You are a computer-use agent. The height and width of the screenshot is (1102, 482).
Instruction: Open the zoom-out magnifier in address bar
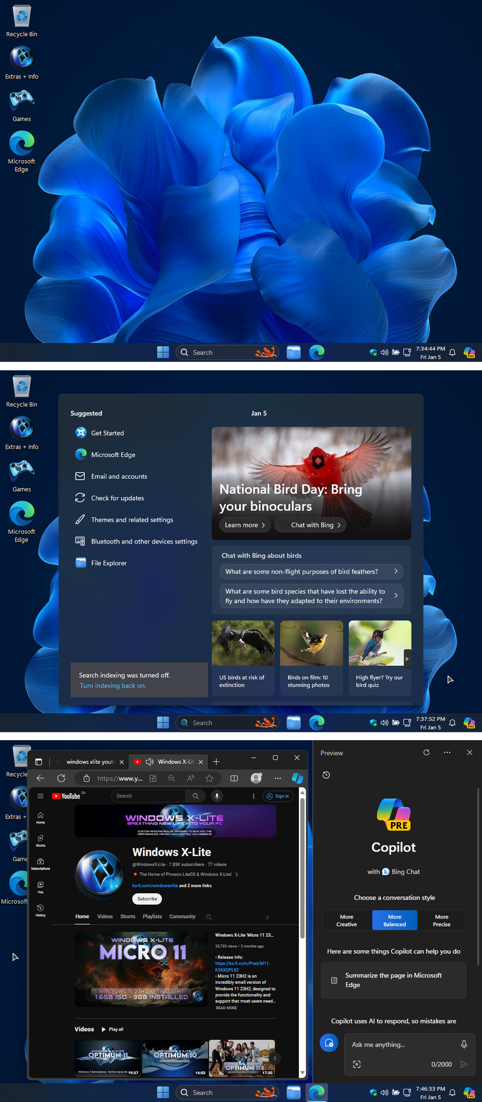click(172, 778)
